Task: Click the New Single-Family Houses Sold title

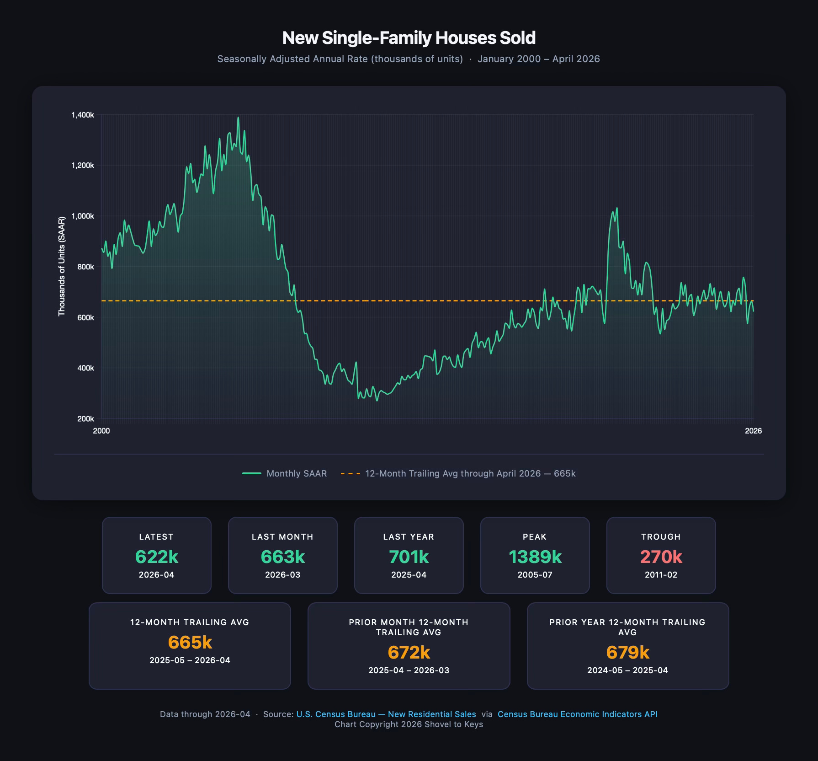Action: click(x=409, y=38)
